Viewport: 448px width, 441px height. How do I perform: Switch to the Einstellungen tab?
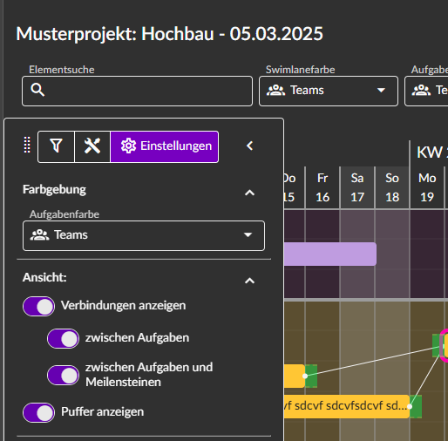(165, 146)
